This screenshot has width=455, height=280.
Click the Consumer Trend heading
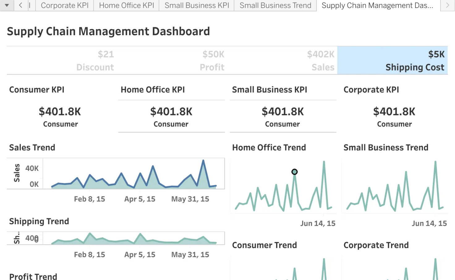tap(264, 245)
